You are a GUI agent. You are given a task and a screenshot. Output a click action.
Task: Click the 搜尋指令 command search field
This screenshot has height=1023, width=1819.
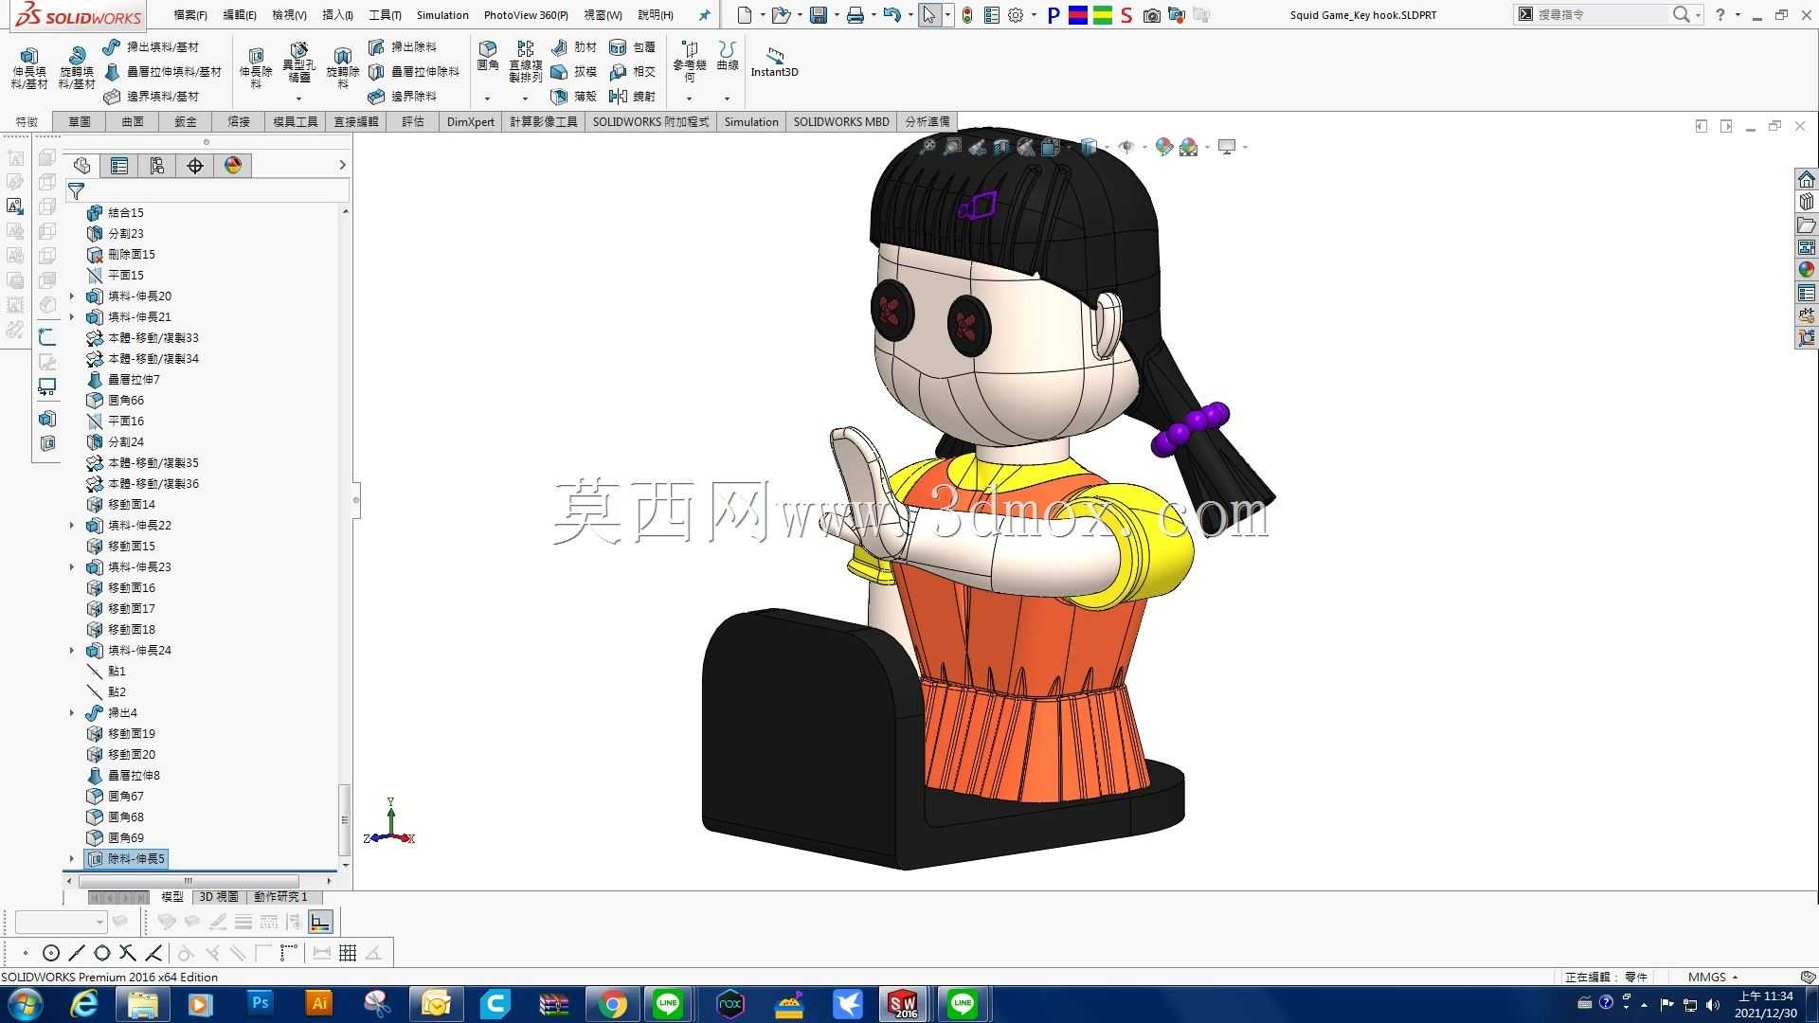(1601, 15)
